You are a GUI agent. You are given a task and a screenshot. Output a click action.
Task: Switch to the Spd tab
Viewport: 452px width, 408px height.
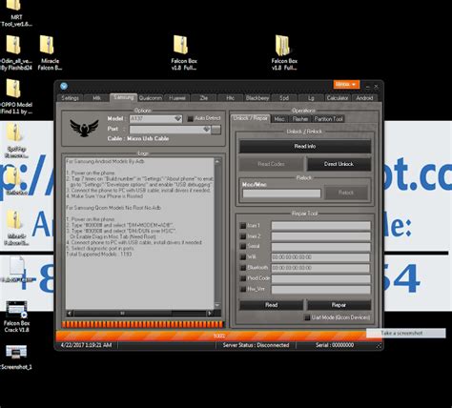[284, 98]
